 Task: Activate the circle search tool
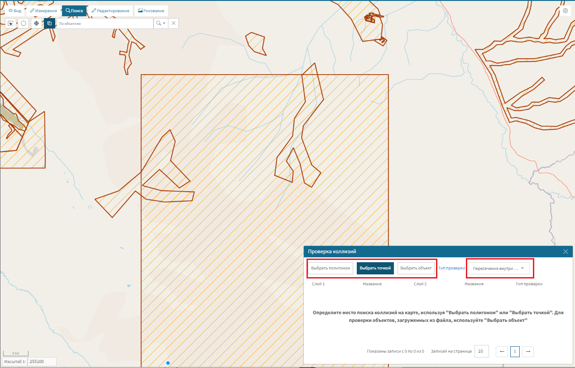coord(24,23)
